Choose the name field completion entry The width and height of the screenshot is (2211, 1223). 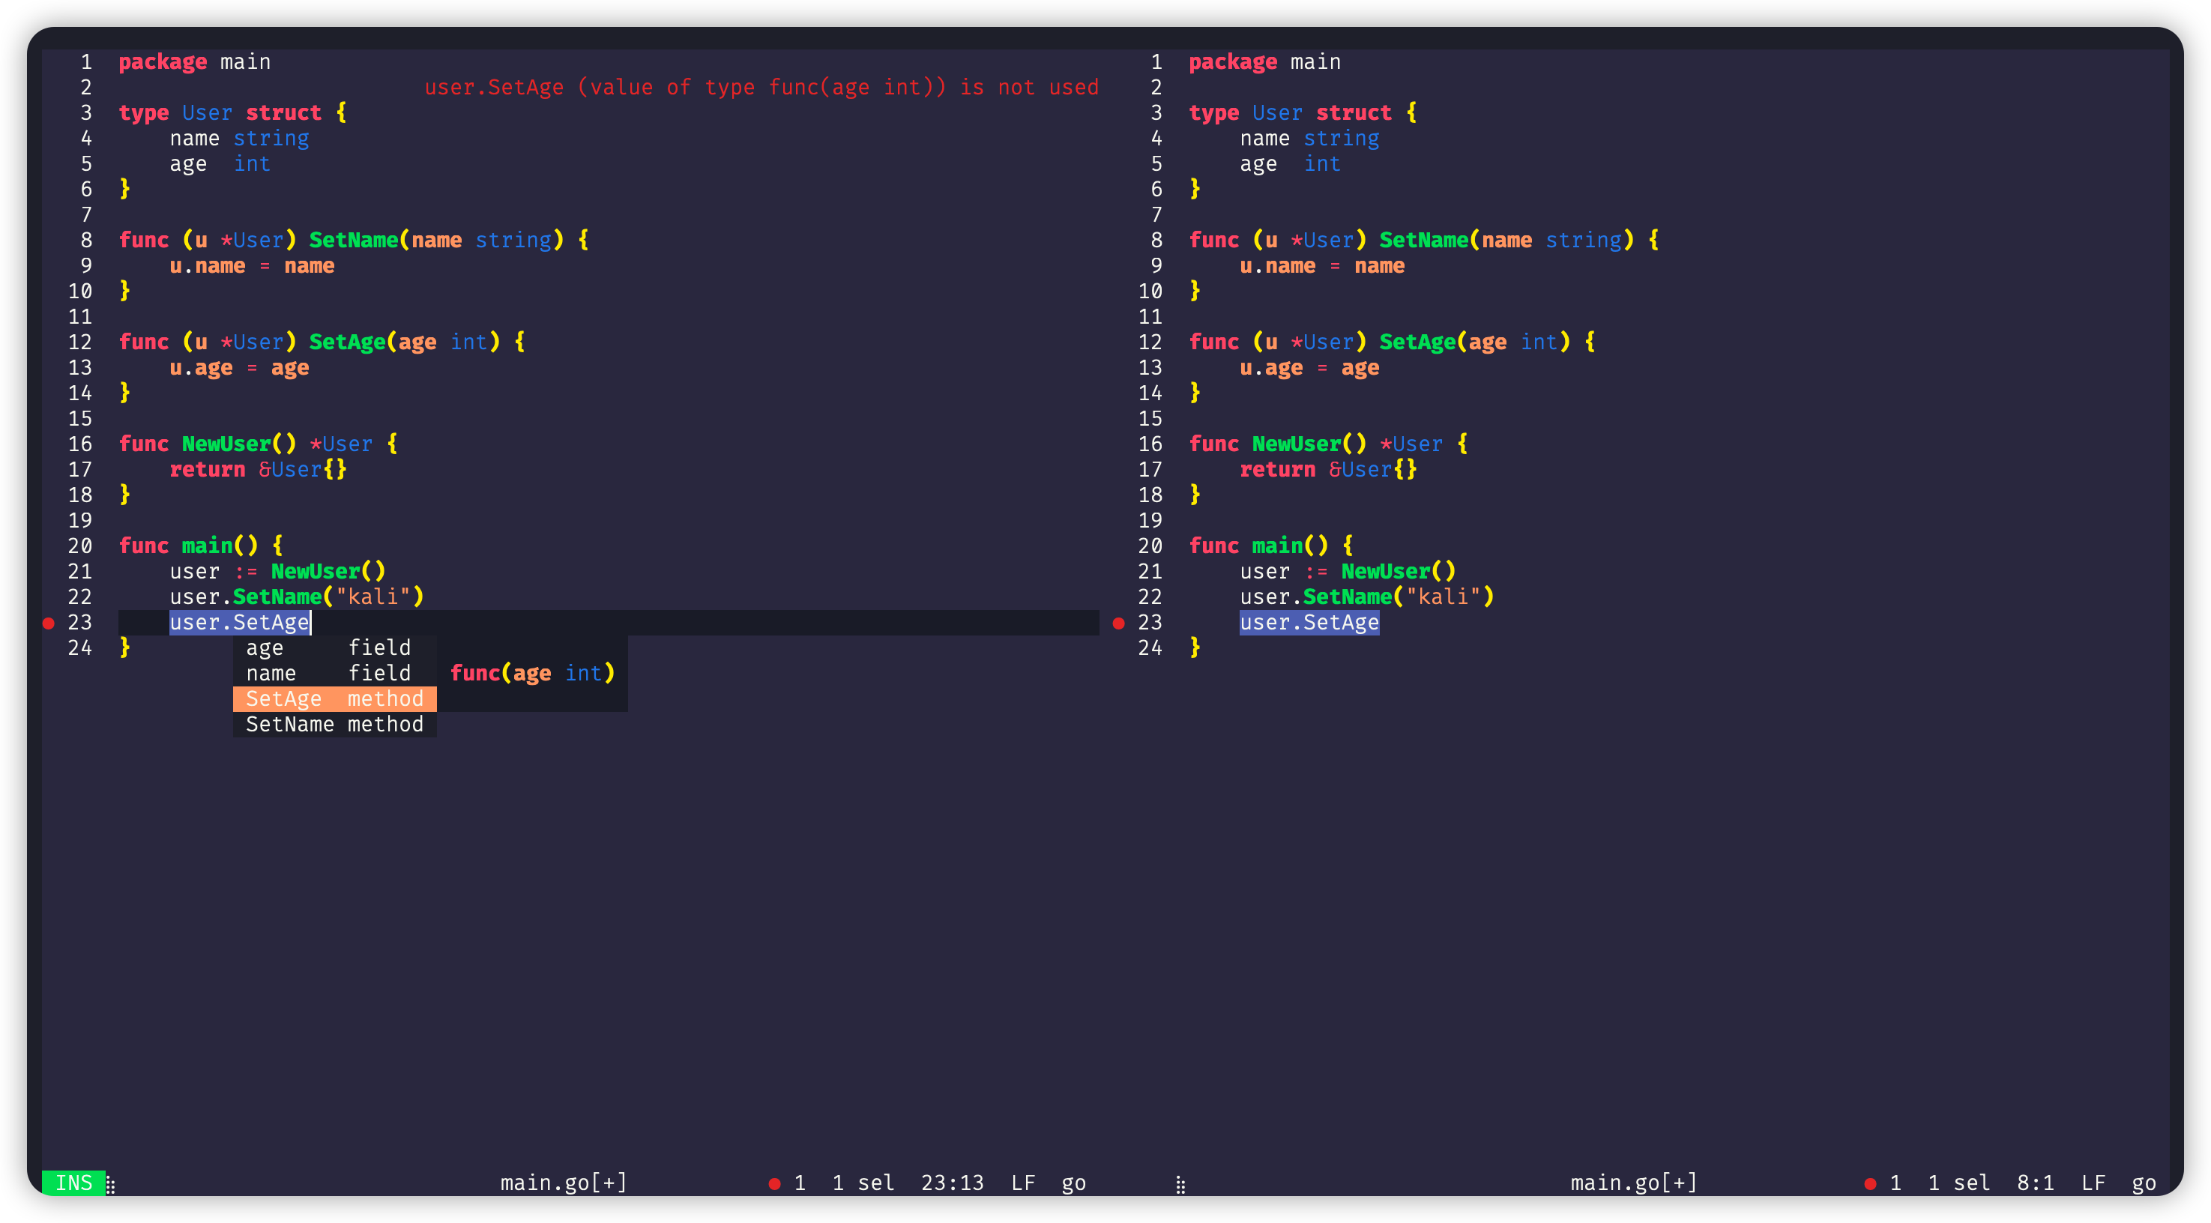point(335,674)
